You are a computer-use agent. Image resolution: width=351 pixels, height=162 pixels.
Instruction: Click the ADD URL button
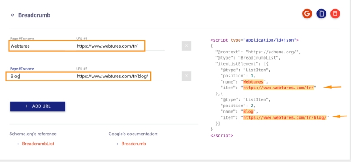point(38,106)
